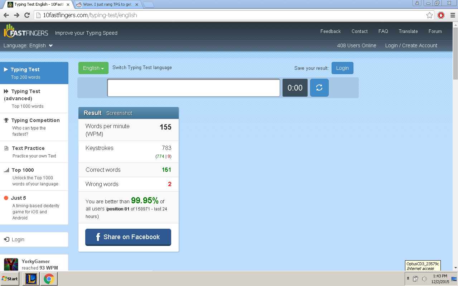The width and height of the screenshot is (458, 286).
Task: Switch to the Reddit TPG browser tab
Action: [x=107, y=5]
